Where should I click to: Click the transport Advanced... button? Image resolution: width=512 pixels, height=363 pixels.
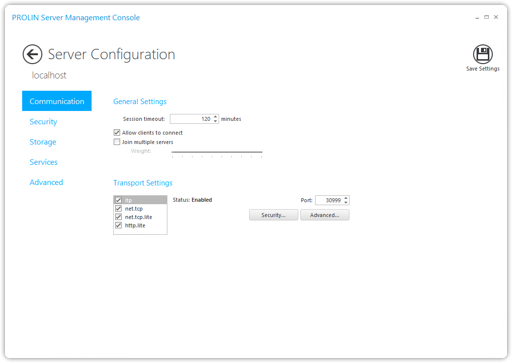pyautogui.click(x=324, y=215)
